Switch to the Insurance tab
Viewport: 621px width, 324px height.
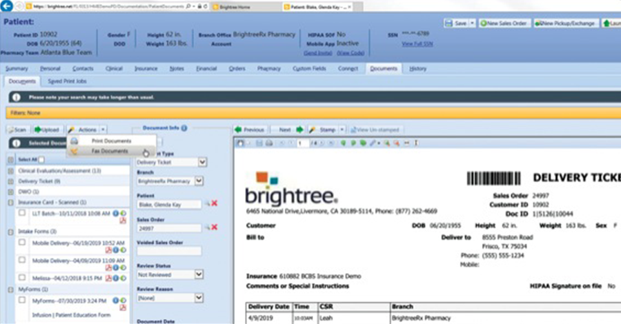pyautogui.click(x=146, y=68)
